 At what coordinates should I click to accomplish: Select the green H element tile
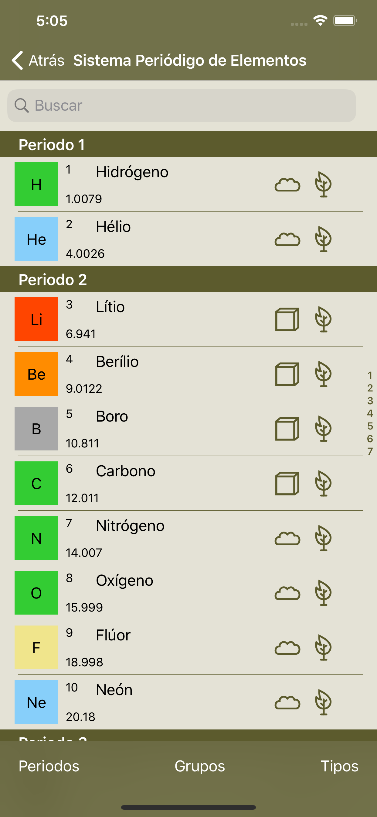[36, 184]
